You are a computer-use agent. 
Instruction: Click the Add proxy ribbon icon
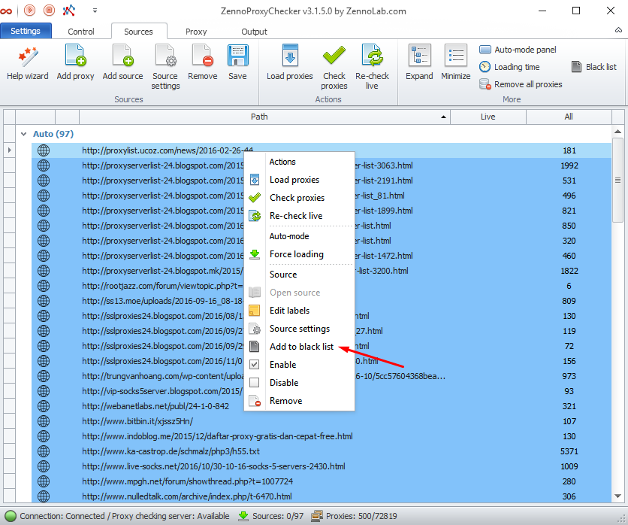click(75, 63)
